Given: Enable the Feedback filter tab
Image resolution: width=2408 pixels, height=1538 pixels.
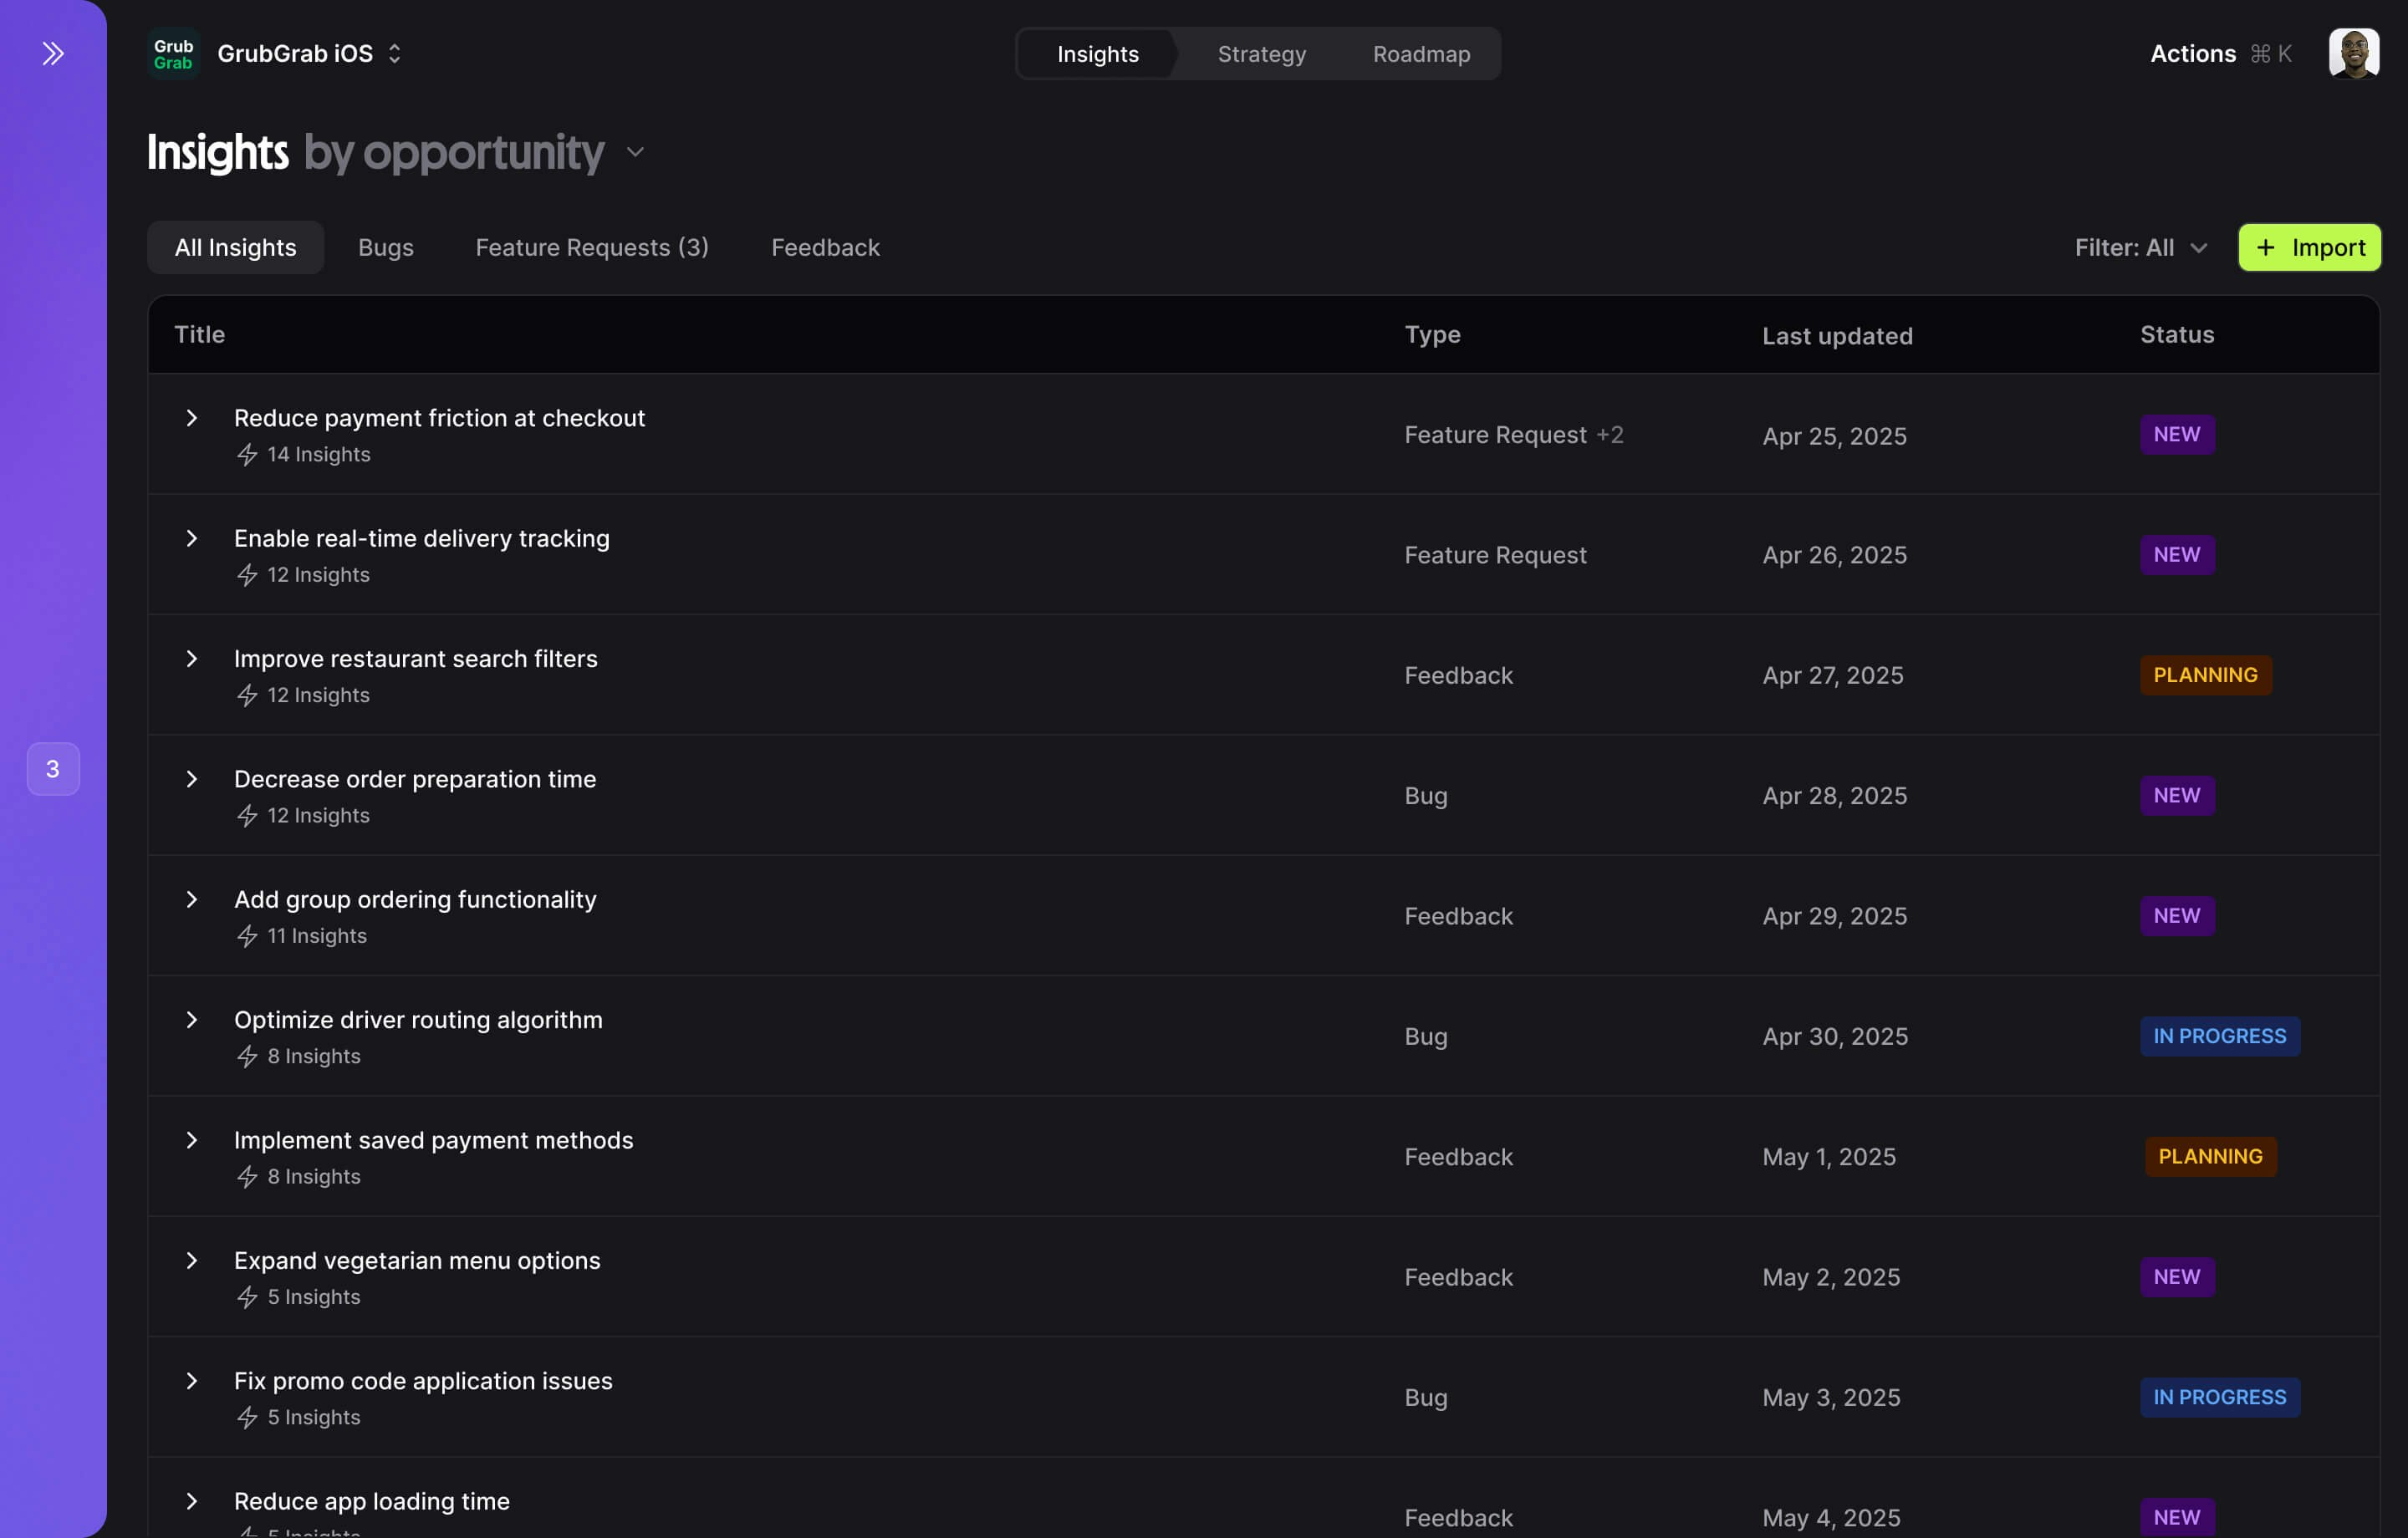Looking at the screenshot, I should pyautogui.click(x=824, y=247).
